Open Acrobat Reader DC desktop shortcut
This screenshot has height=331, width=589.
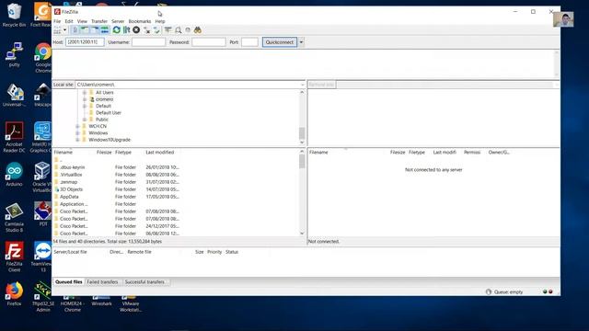click(x=14, y=137)
